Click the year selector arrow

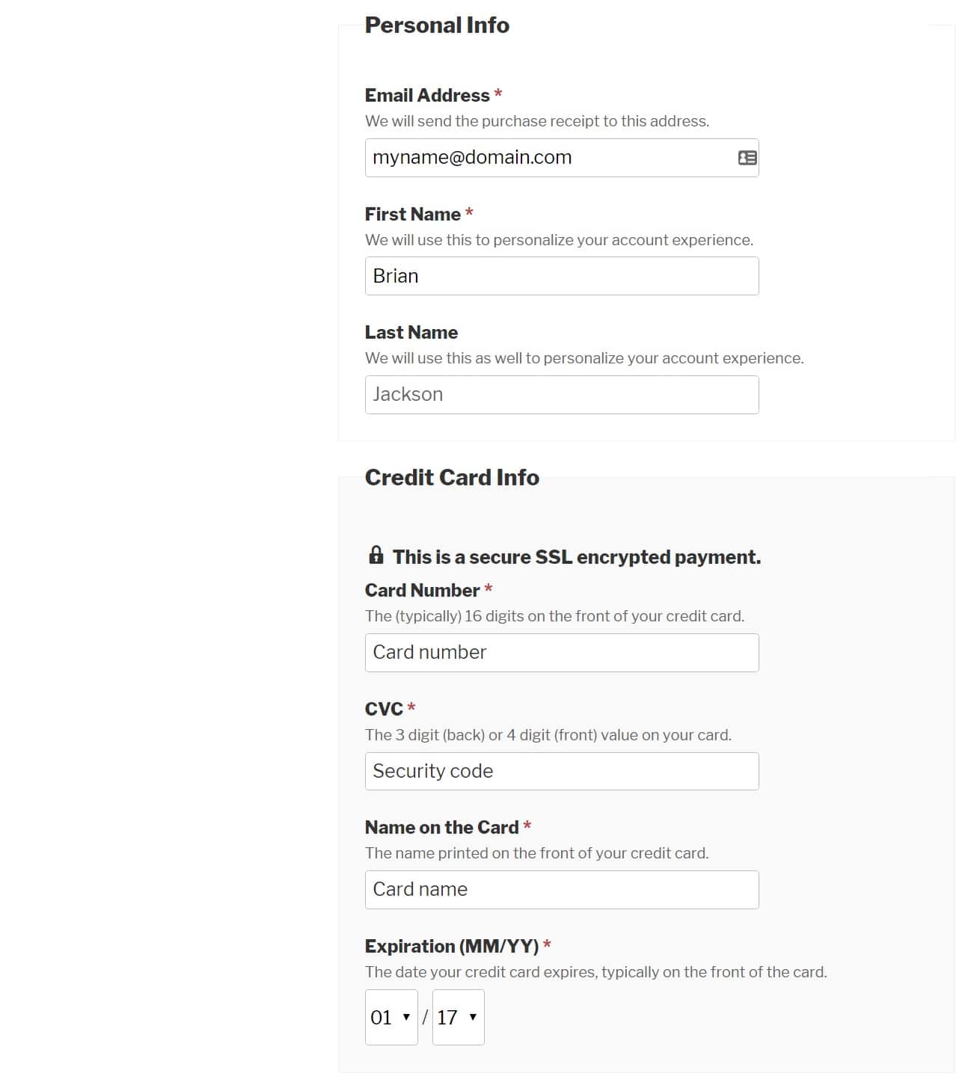[472, 1017]
